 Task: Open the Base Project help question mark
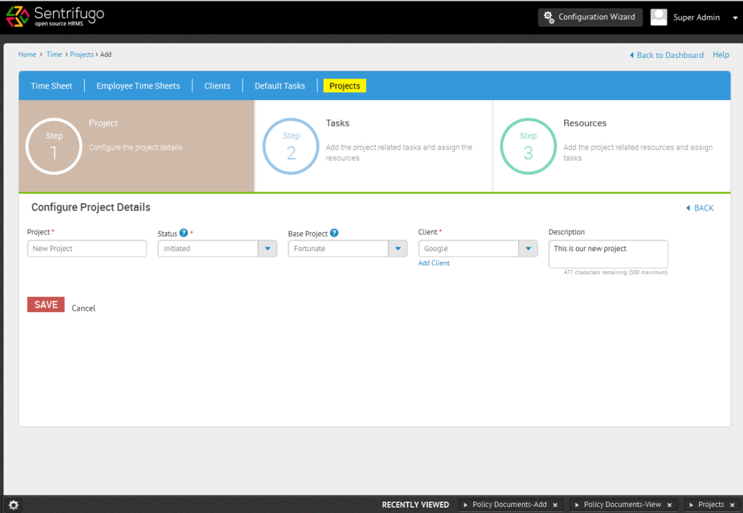pyautogui.click(x=334, y=233)
